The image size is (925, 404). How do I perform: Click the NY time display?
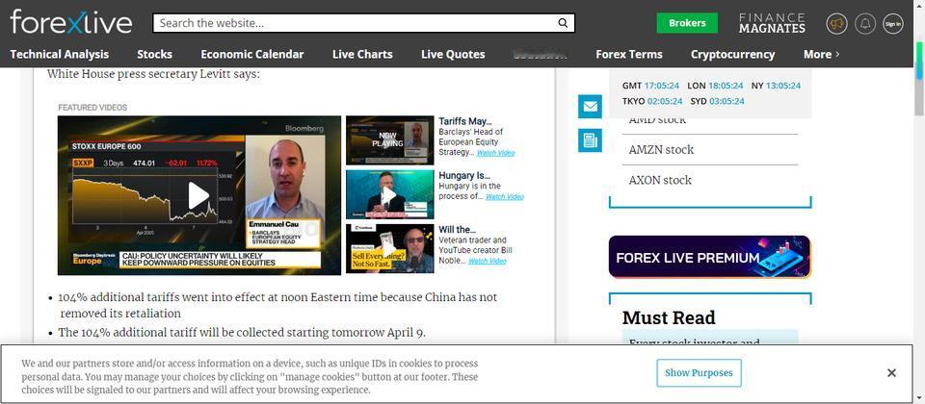pos(776,86)
